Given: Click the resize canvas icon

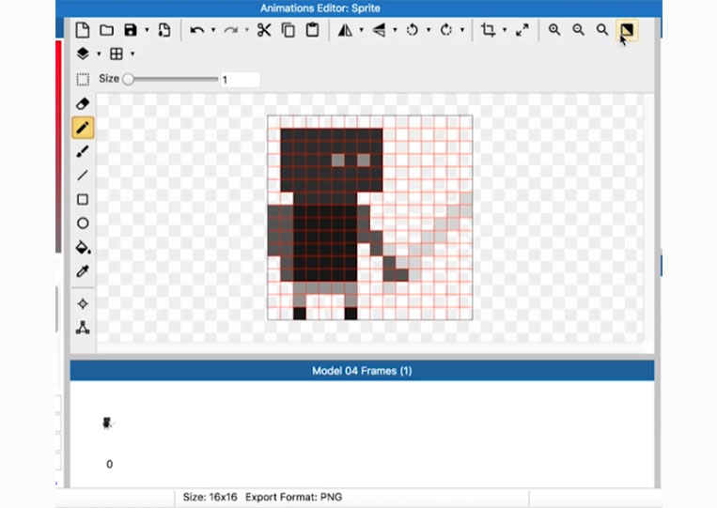Looking at the screenshot, I should [x=522, y=30].
